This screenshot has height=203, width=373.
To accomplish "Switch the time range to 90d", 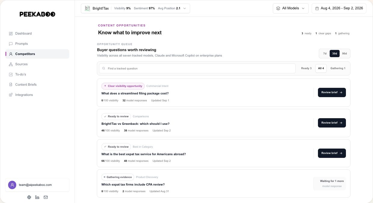I will (344, 54).
